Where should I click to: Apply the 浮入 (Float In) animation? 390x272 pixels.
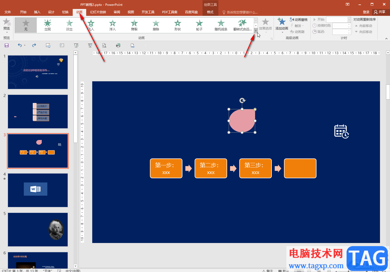(x=113, y=25)
